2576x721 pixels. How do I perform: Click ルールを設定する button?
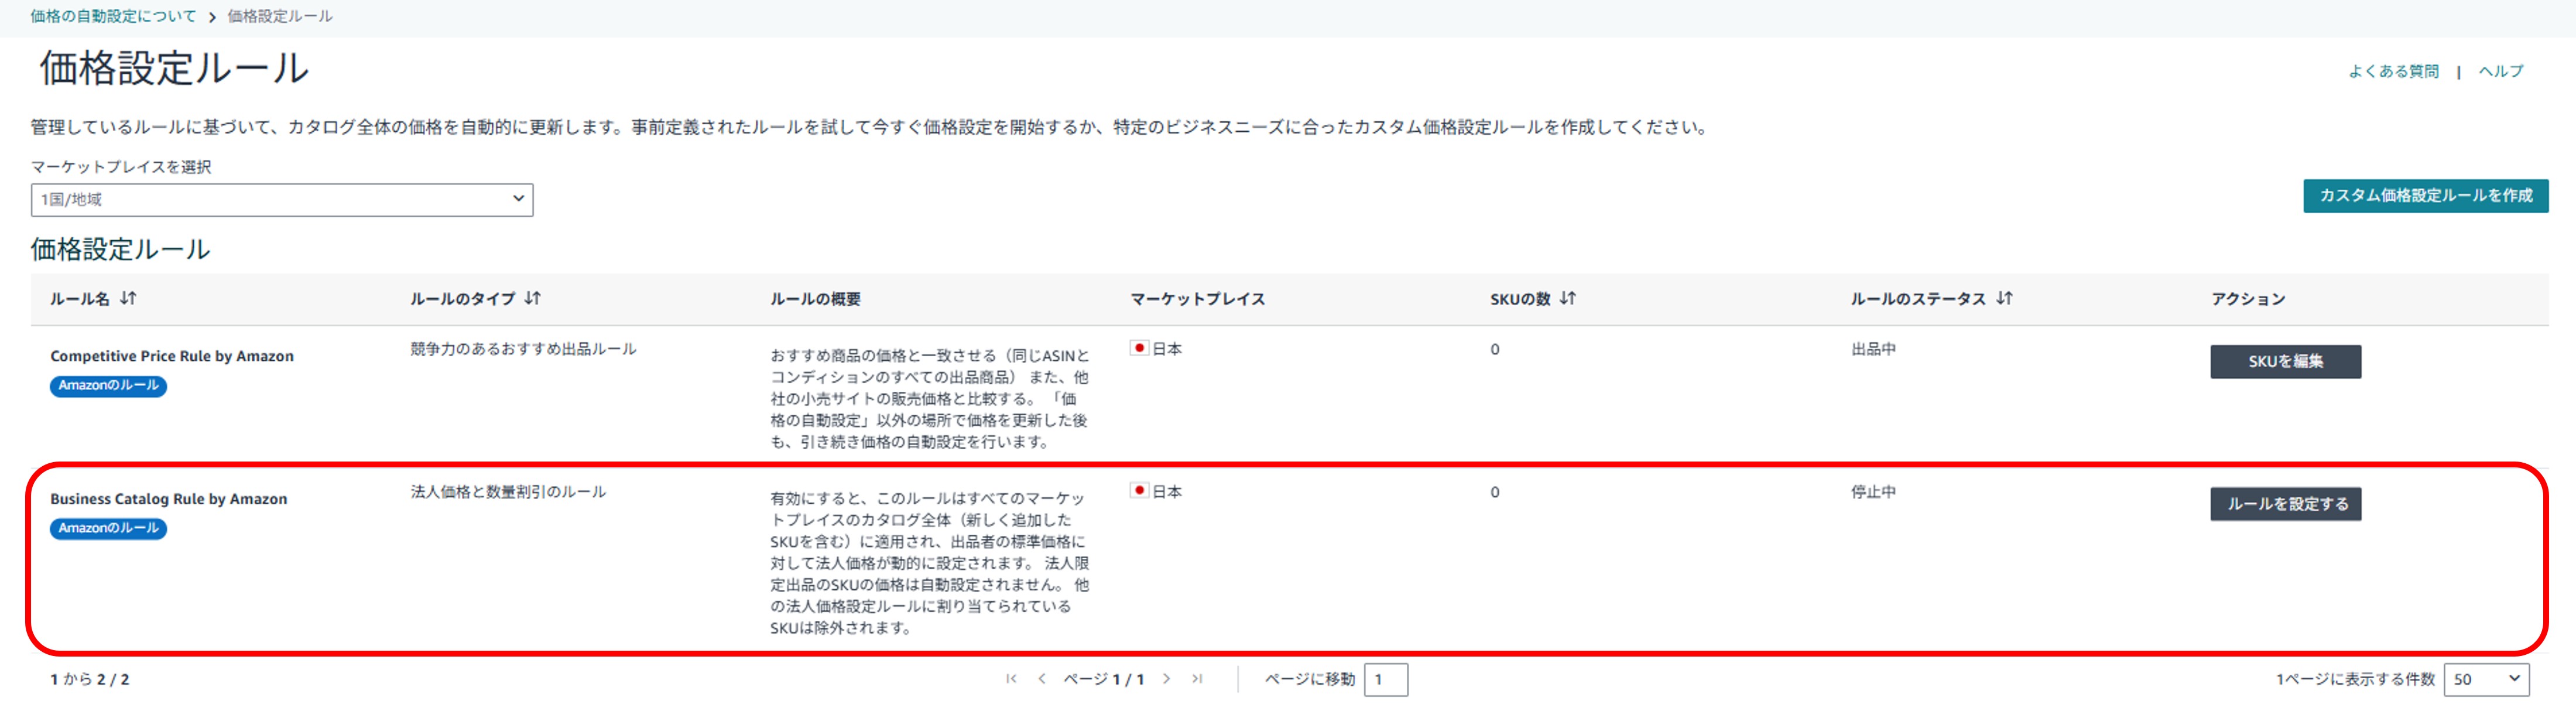coord(2285,504)
